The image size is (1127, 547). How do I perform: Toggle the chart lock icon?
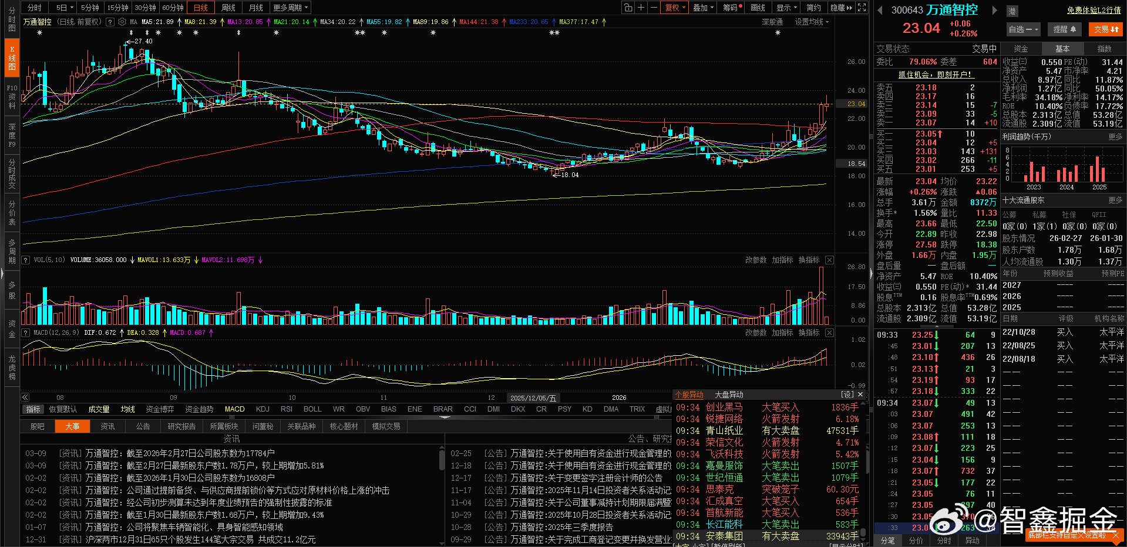[628, 8]
